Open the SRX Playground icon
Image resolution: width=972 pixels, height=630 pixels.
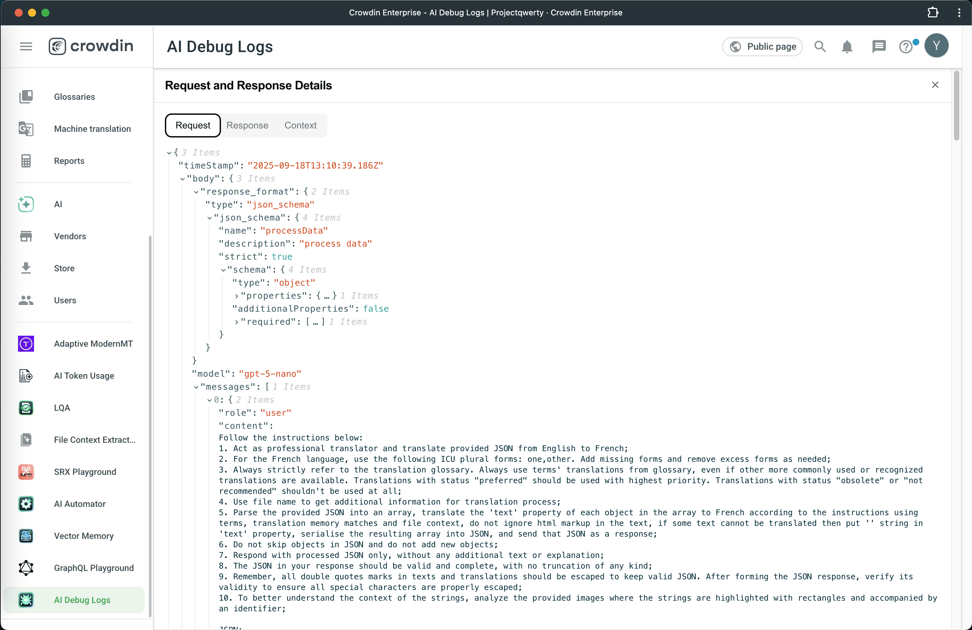point(26,472)
